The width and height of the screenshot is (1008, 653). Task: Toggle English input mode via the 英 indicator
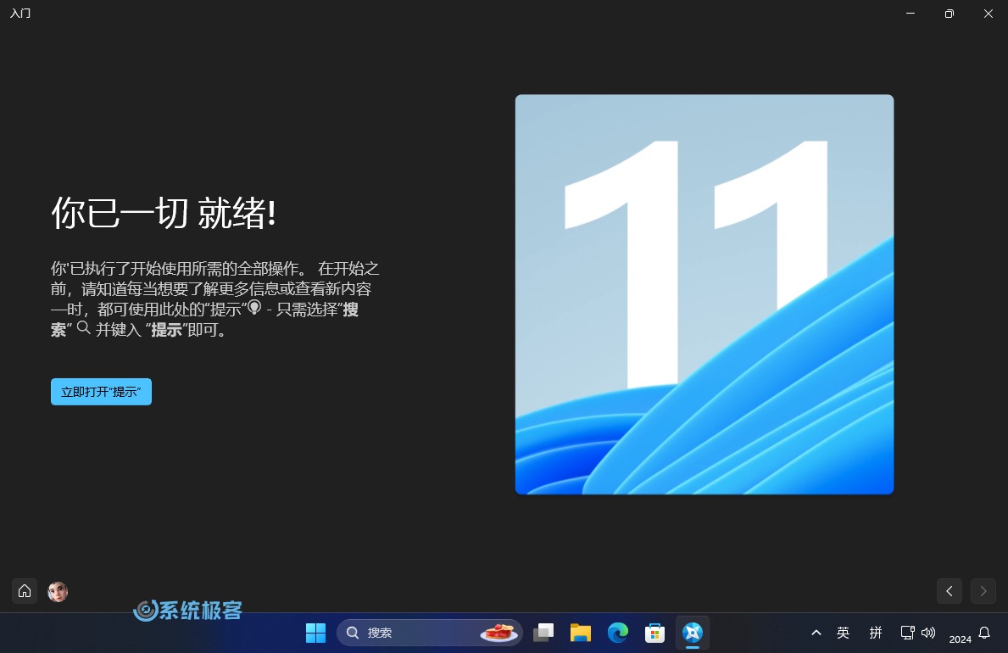(x=844, y=633)
